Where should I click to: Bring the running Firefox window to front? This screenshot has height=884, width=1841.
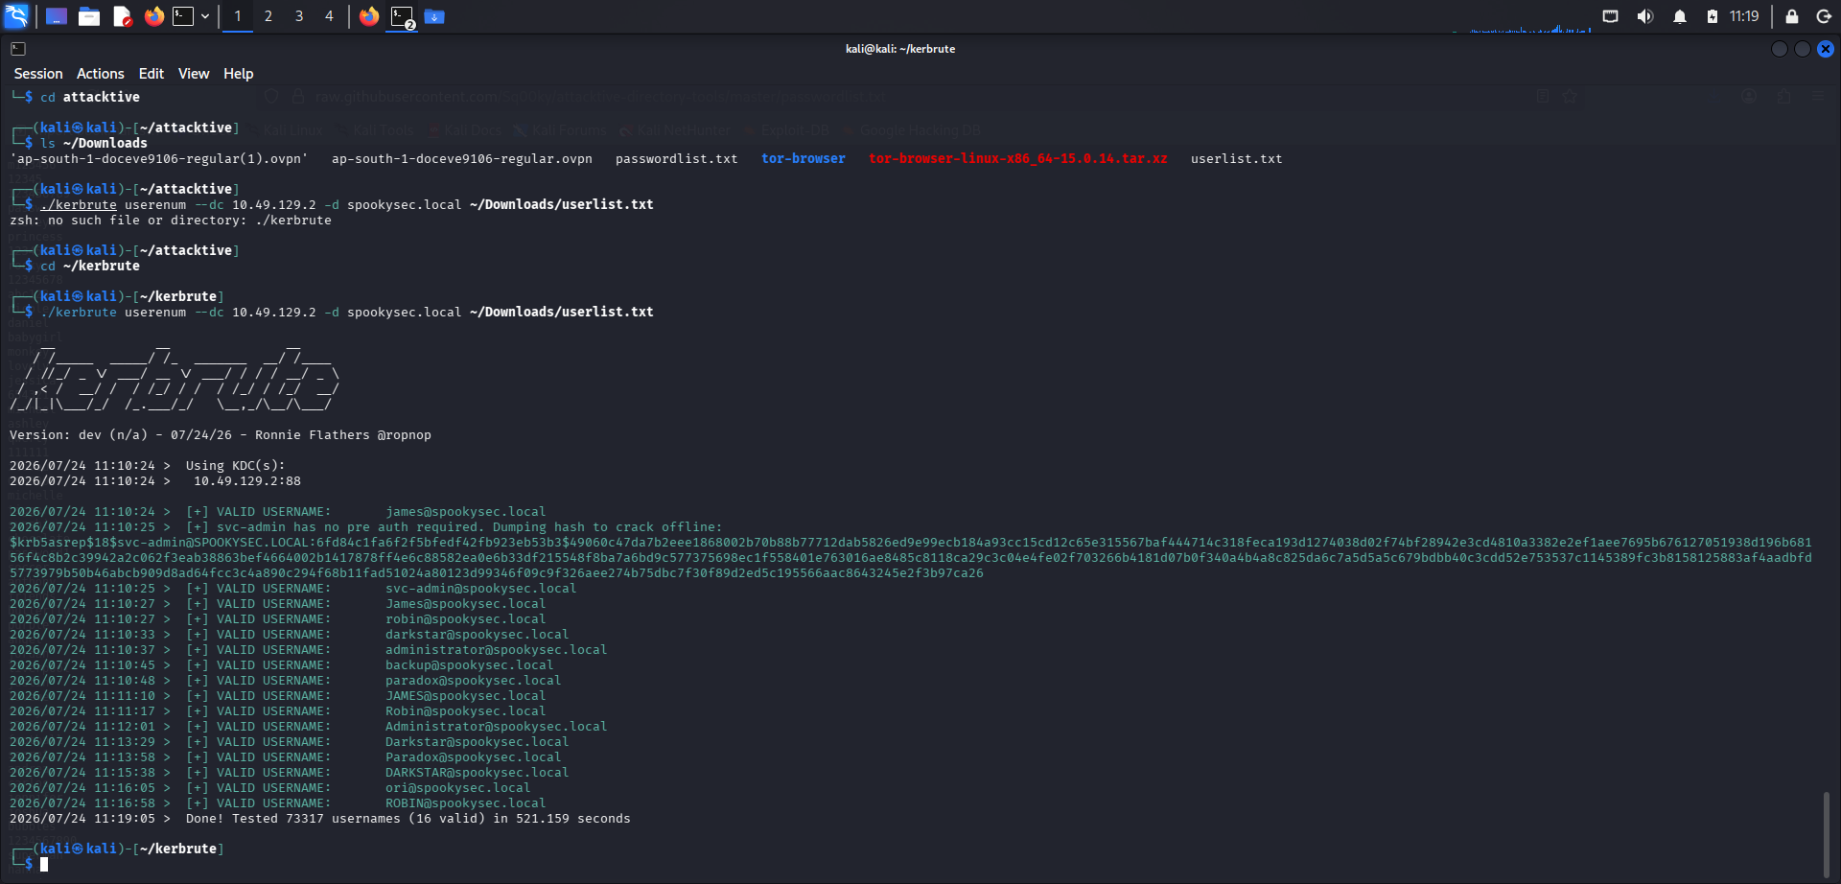369,16
